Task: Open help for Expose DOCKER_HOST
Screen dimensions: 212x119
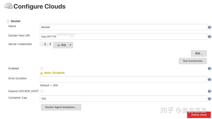Action: tap(209, 91)
